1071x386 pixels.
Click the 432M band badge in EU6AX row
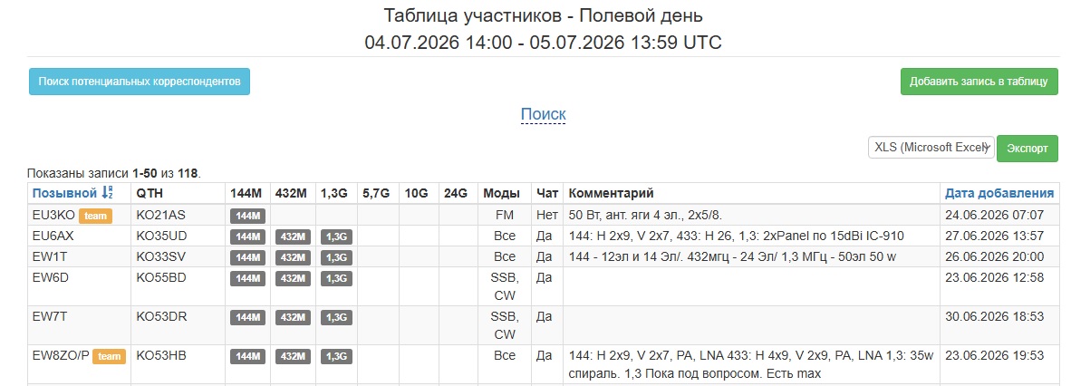(x=293, y=237)
